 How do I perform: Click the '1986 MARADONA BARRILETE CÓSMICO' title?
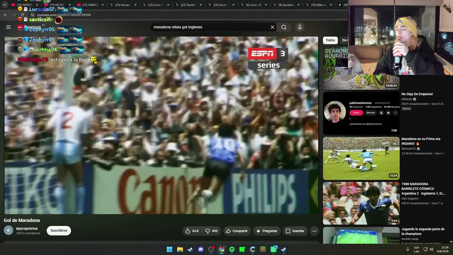(423, 189)
